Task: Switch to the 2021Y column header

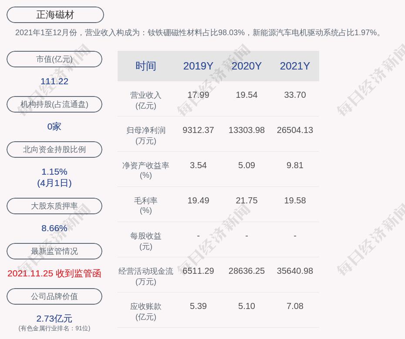Action: pyautogui.click(x=295, y=66)
